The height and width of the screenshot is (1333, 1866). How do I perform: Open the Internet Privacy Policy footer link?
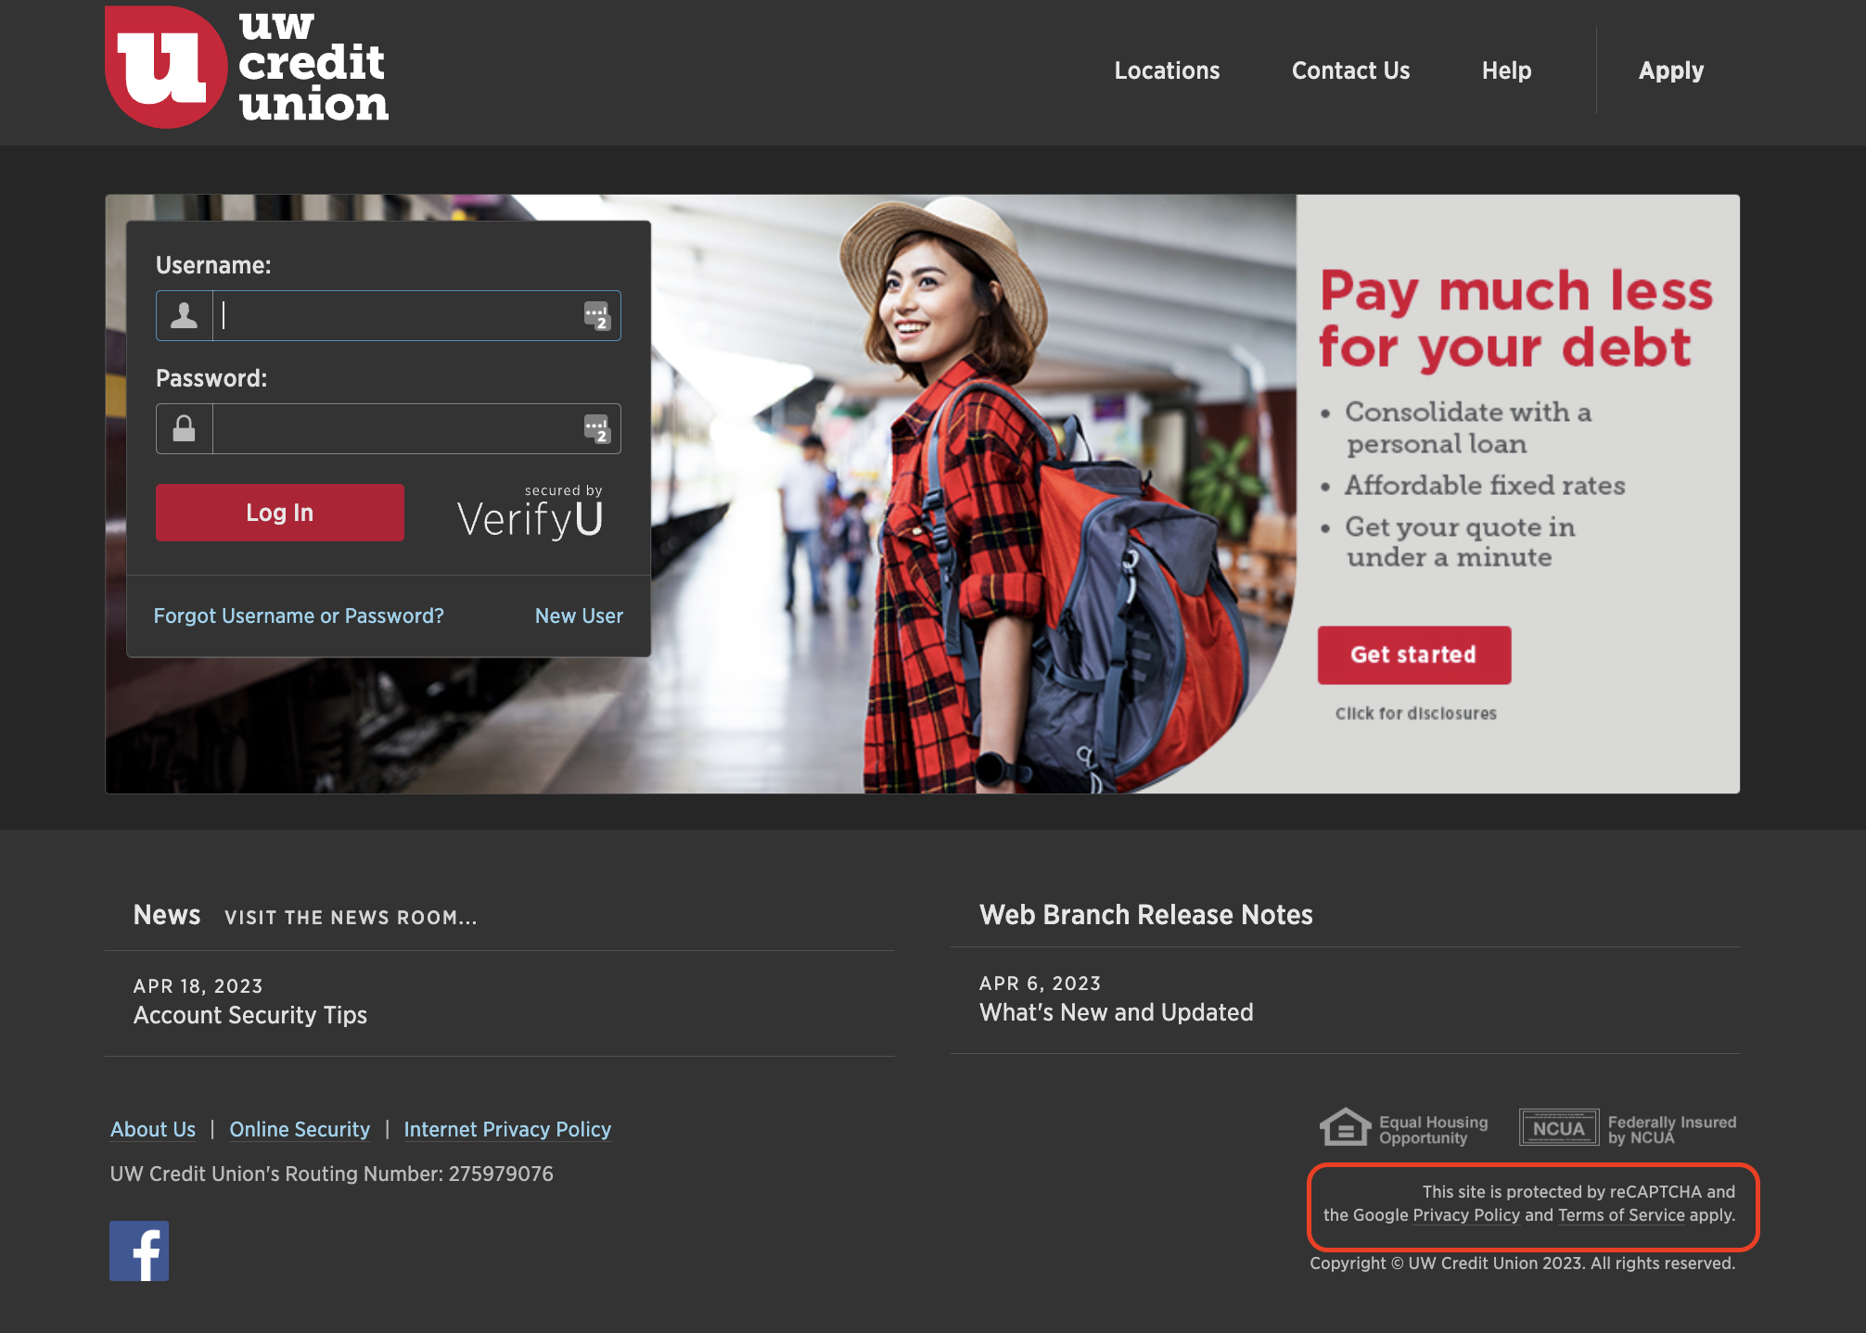(507, 1129)
